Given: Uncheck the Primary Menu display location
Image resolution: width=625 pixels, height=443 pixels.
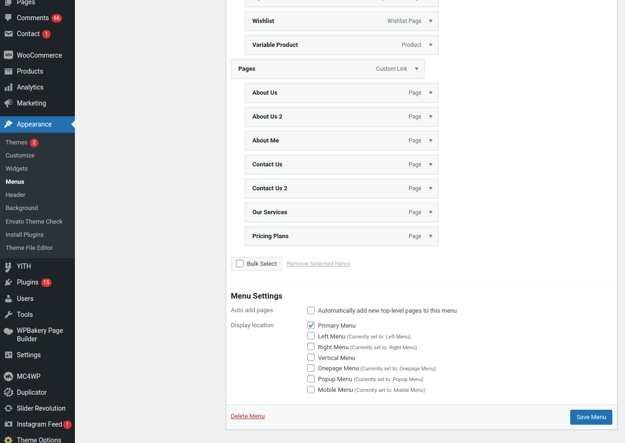Looking at the screenshot, I should point(311,325).
